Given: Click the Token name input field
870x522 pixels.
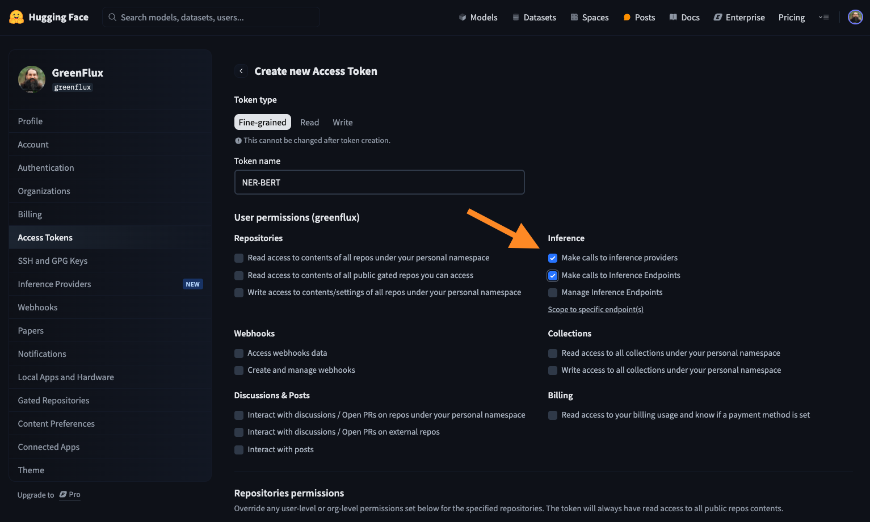Looking at the screenshot, I should [379, 183].
